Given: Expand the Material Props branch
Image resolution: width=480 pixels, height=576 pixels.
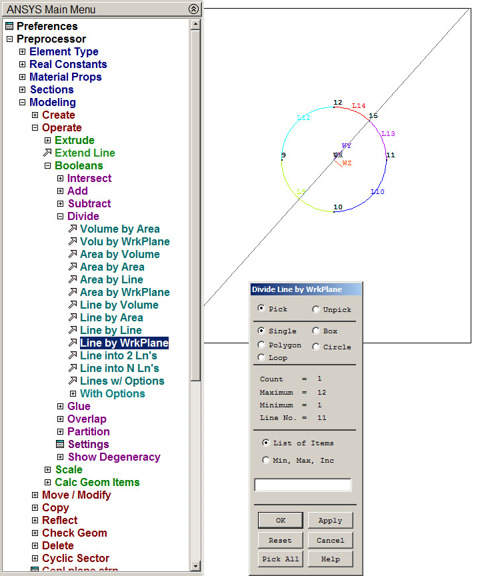Looking at the screenshot, I should tap(23, 77).
